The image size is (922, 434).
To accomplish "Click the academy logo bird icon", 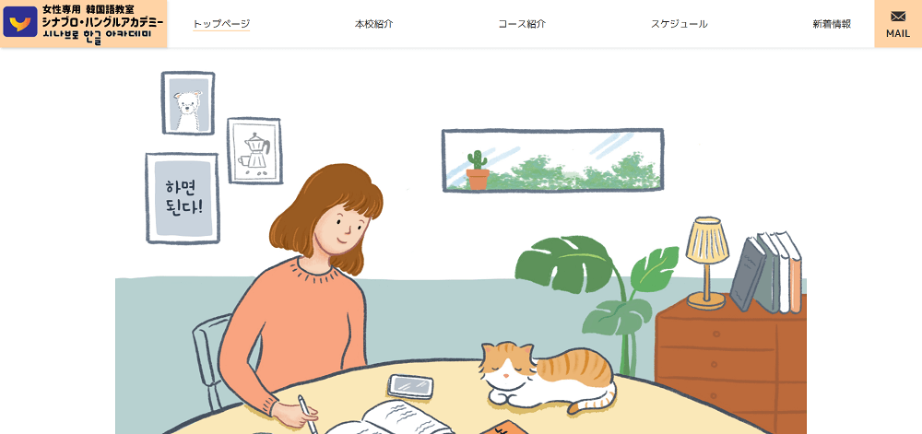I will [20, 22].
